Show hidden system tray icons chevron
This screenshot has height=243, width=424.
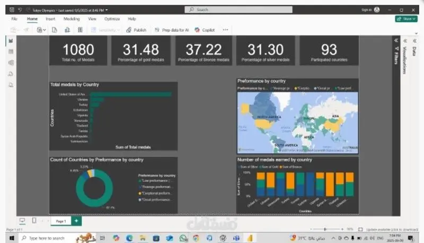pyautogui.click(x=333, y=238)
